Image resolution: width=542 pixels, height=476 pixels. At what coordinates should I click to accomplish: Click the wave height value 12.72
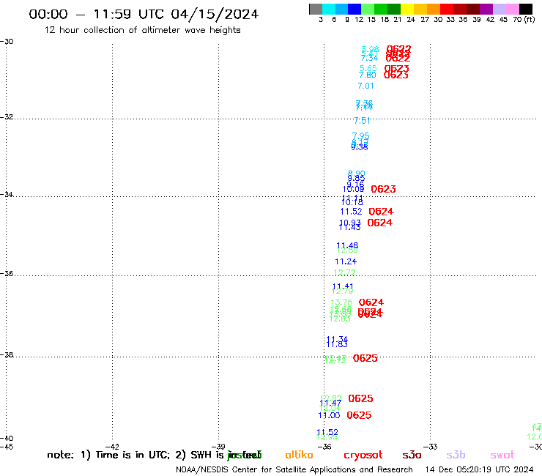pos(345,272)
